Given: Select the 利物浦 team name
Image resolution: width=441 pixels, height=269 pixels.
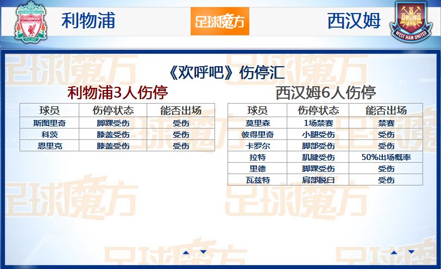Looking at the screenshot, I should pos(88,22).
